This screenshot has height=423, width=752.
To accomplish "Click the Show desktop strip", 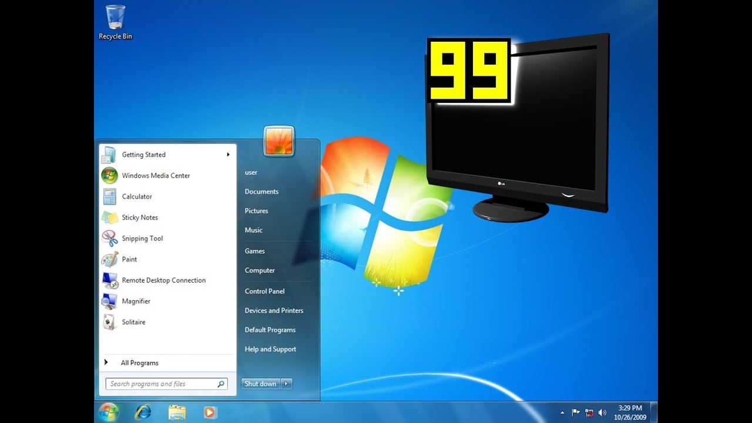I will [x=654, y=412].
